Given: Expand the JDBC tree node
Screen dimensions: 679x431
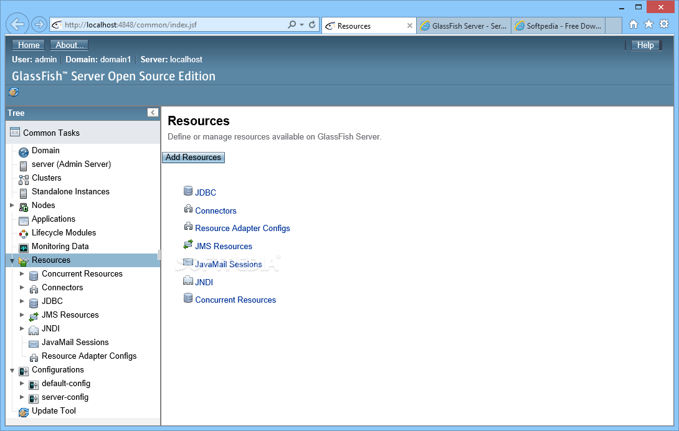Looking at the screenshot, I should [22, 301].
